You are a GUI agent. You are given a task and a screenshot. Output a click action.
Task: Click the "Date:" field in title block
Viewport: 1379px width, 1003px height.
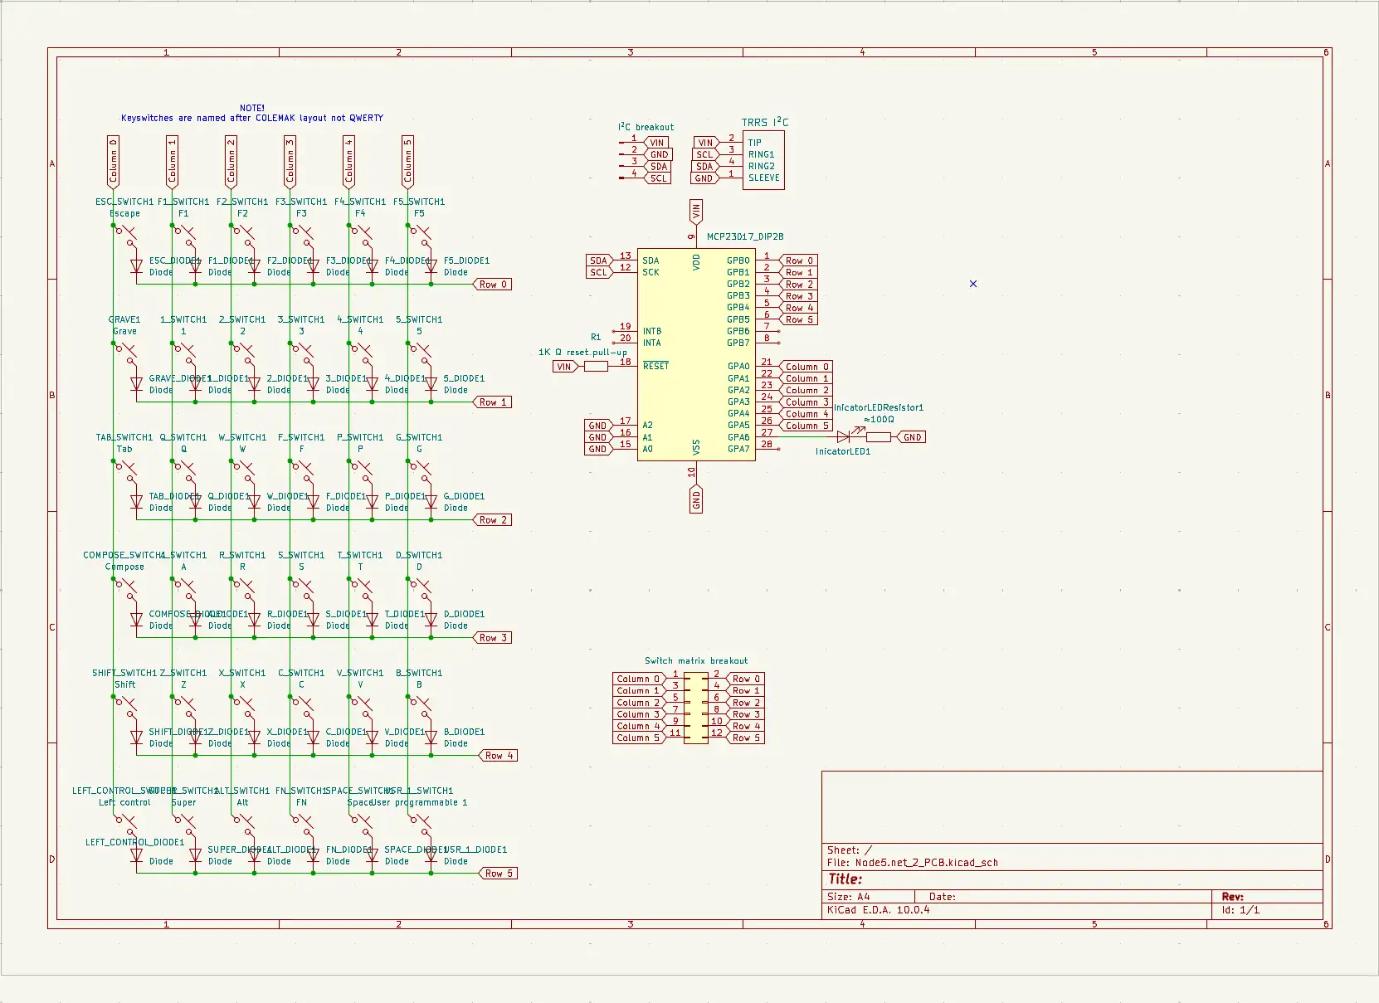coord(943,897)
